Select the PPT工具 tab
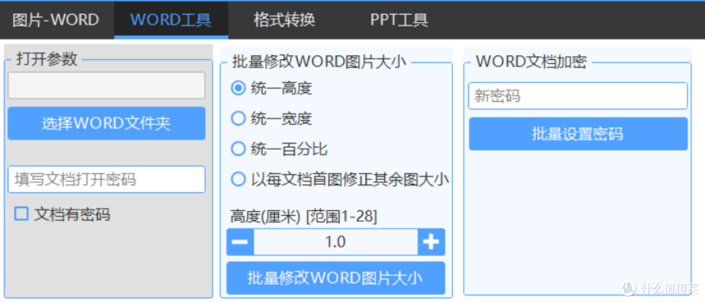This screenshot has width=705, height=303. click(x=399, y=20)
